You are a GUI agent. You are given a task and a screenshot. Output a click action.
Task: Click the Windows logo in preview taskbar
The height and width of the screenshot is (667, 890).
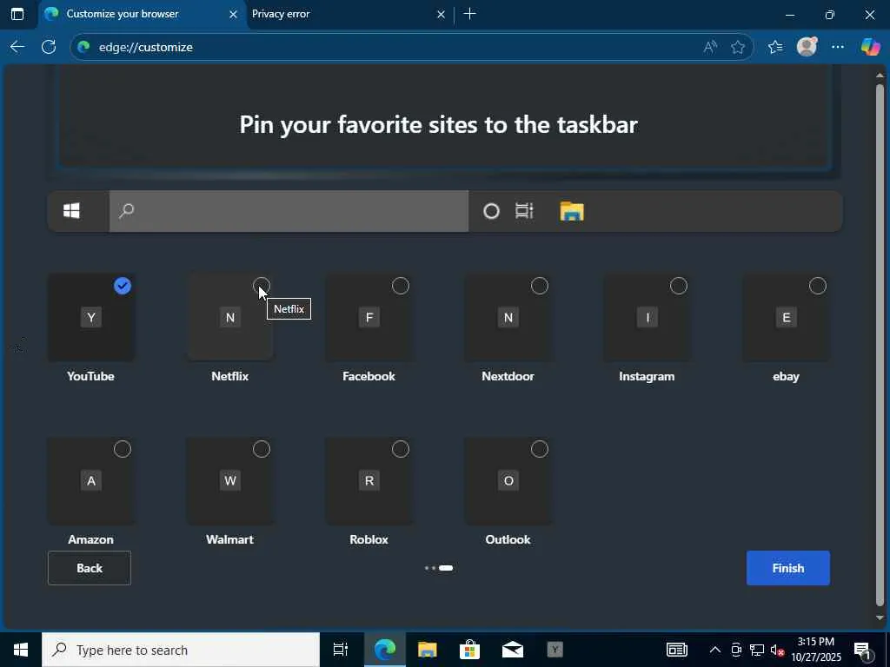pyautogui.click(x=71, y=211)
